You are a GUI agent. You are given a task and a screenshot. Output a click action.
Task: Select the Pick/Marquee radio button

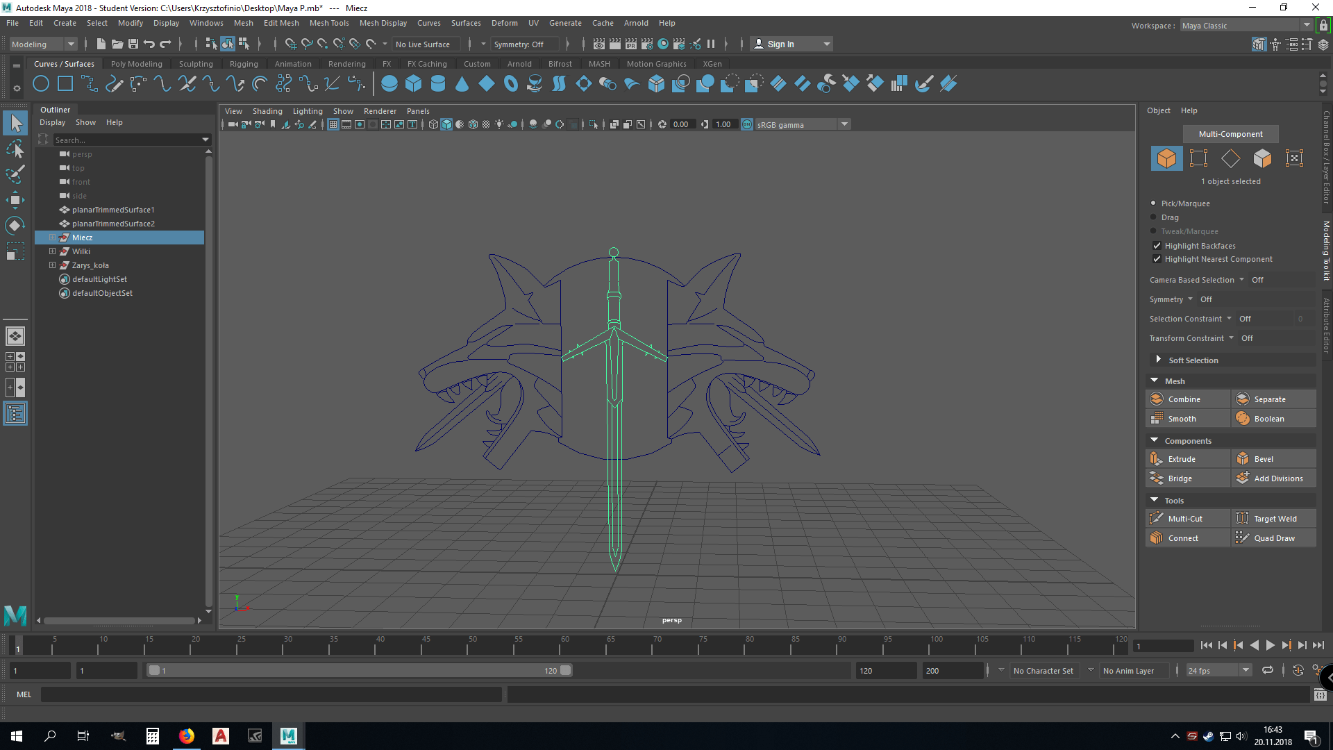pyautogui.click(x=1154, y=203)
